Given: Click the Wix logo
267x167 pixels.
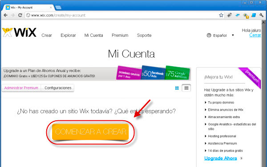Looking at the screenshot, I should (x=19, y=32).
